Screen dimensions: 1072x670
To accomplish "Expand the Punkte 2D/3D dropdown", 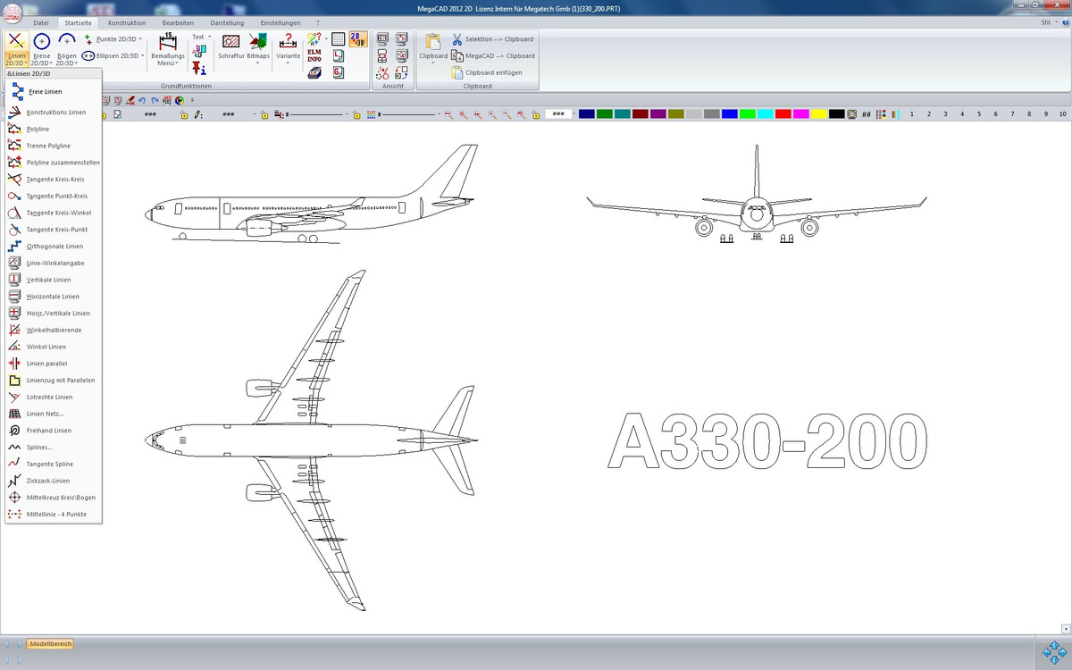I will point(140,39).
